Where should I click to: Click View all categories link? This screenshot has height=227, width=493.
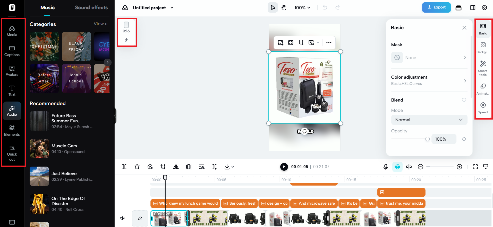coord(101,24)
